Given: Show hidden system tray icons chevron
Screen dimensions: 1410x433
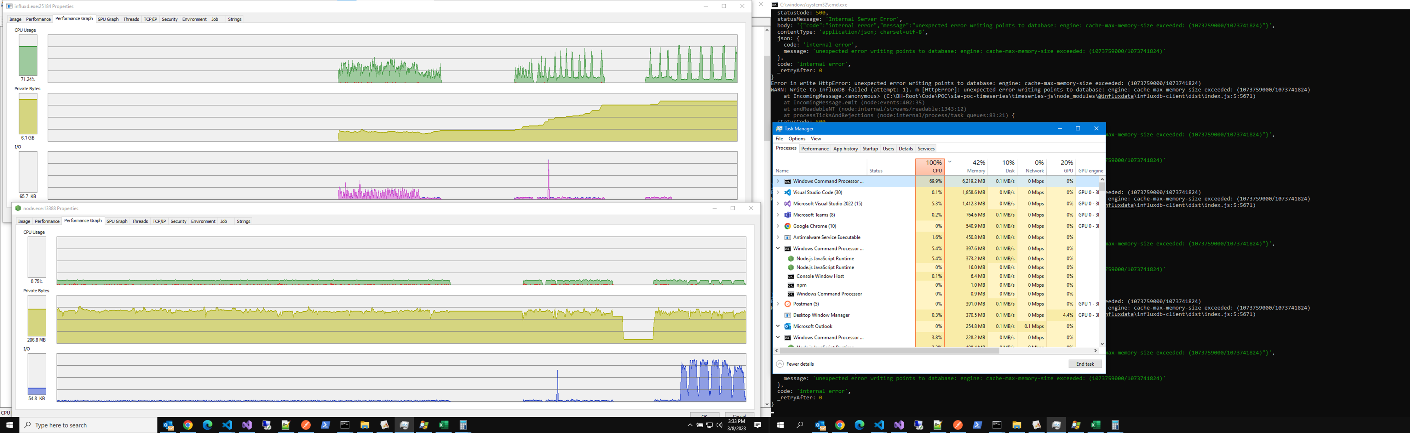Looking at the screenshot, I should (690, 425).
